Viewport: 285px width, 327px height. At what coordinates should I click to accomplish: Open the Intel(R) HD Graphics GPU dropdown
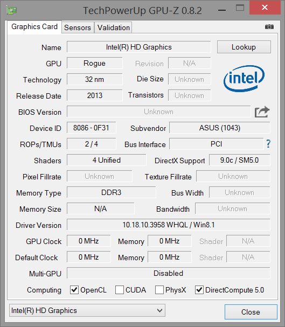87,310
